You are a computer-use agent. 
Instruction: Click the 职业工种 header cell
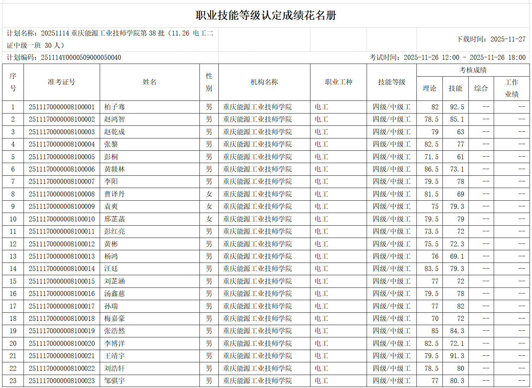click(338, 82)
